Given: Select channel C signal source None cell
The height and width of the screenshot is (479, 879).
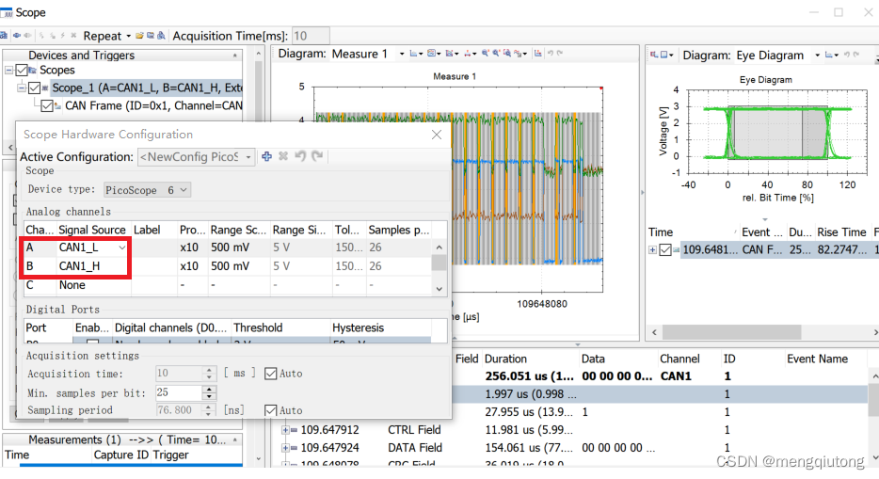Looking at the screenshot, I should point(93,285).
